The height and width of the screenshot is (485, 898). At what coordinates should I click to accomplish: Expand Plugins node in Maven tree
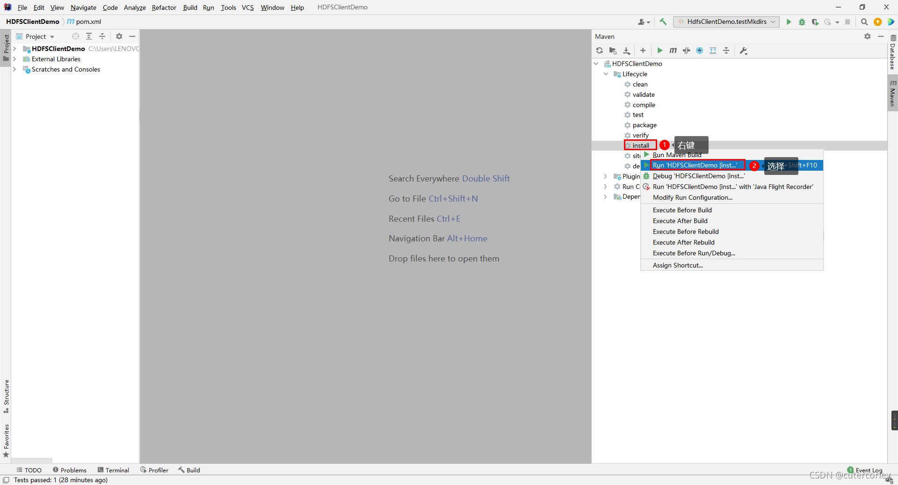(605, 176)
